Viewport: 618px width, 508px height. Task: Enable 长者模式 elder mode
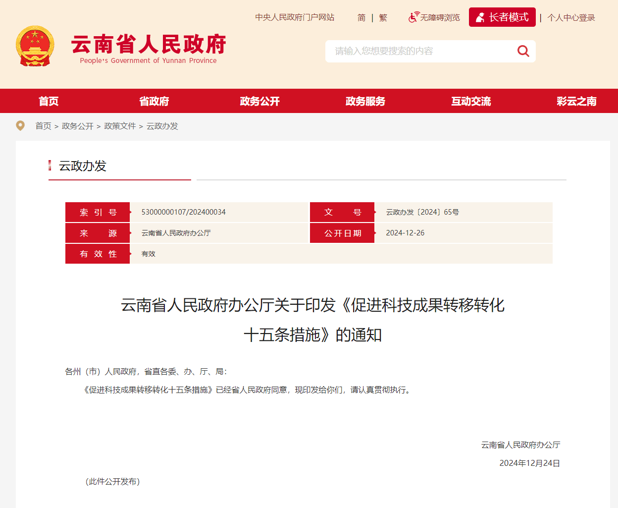click(x=502, y=17)
